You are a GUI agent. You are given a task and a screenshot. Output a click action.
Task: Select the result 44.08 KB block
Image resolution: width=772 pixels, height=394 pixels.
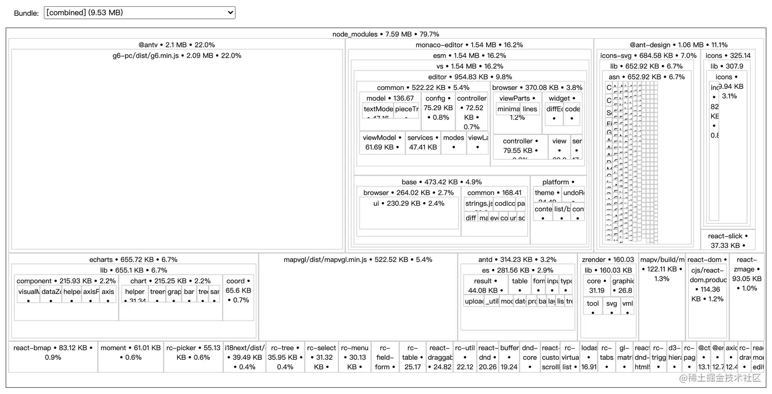coord(485,285)
